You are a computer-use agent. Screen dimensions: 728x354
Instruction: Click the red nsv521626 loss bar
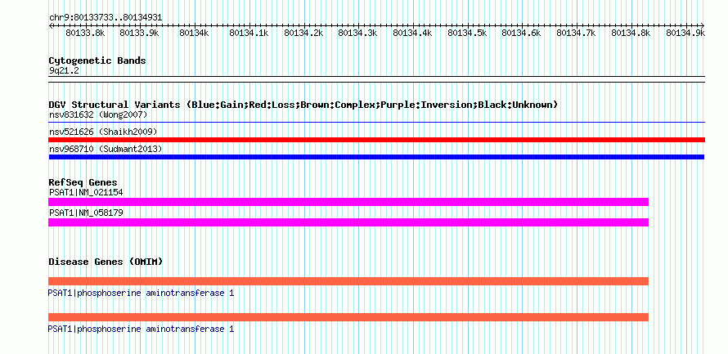coord(377,140)
